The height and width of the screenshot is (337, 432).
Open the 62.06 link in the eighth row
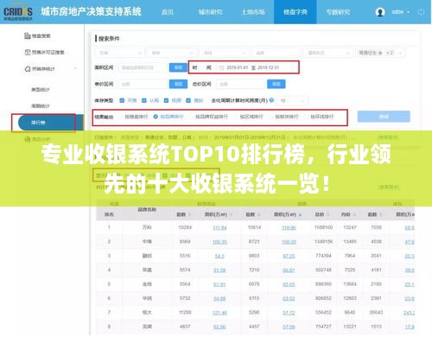219,327
